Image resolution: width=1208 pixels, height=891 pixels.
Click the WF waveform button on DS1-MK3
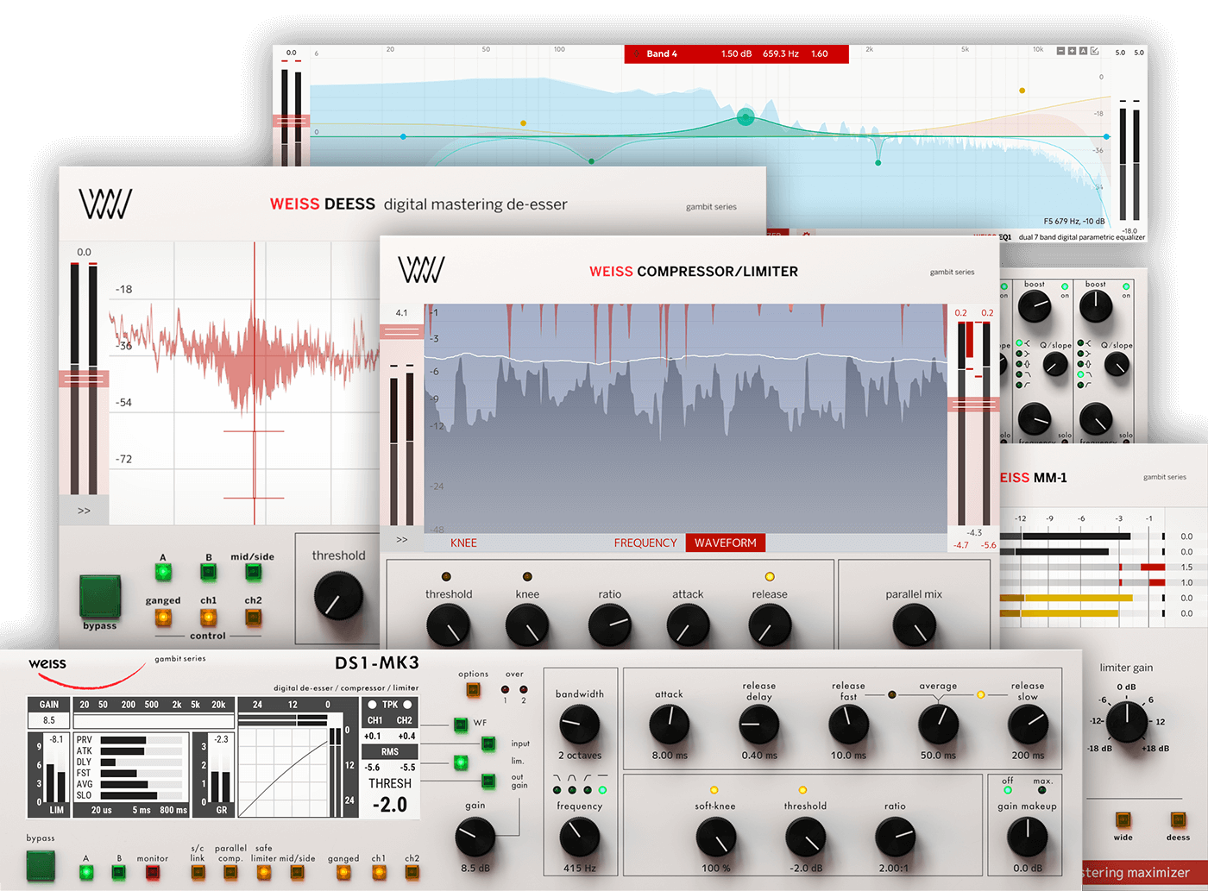tap(461, 724)
